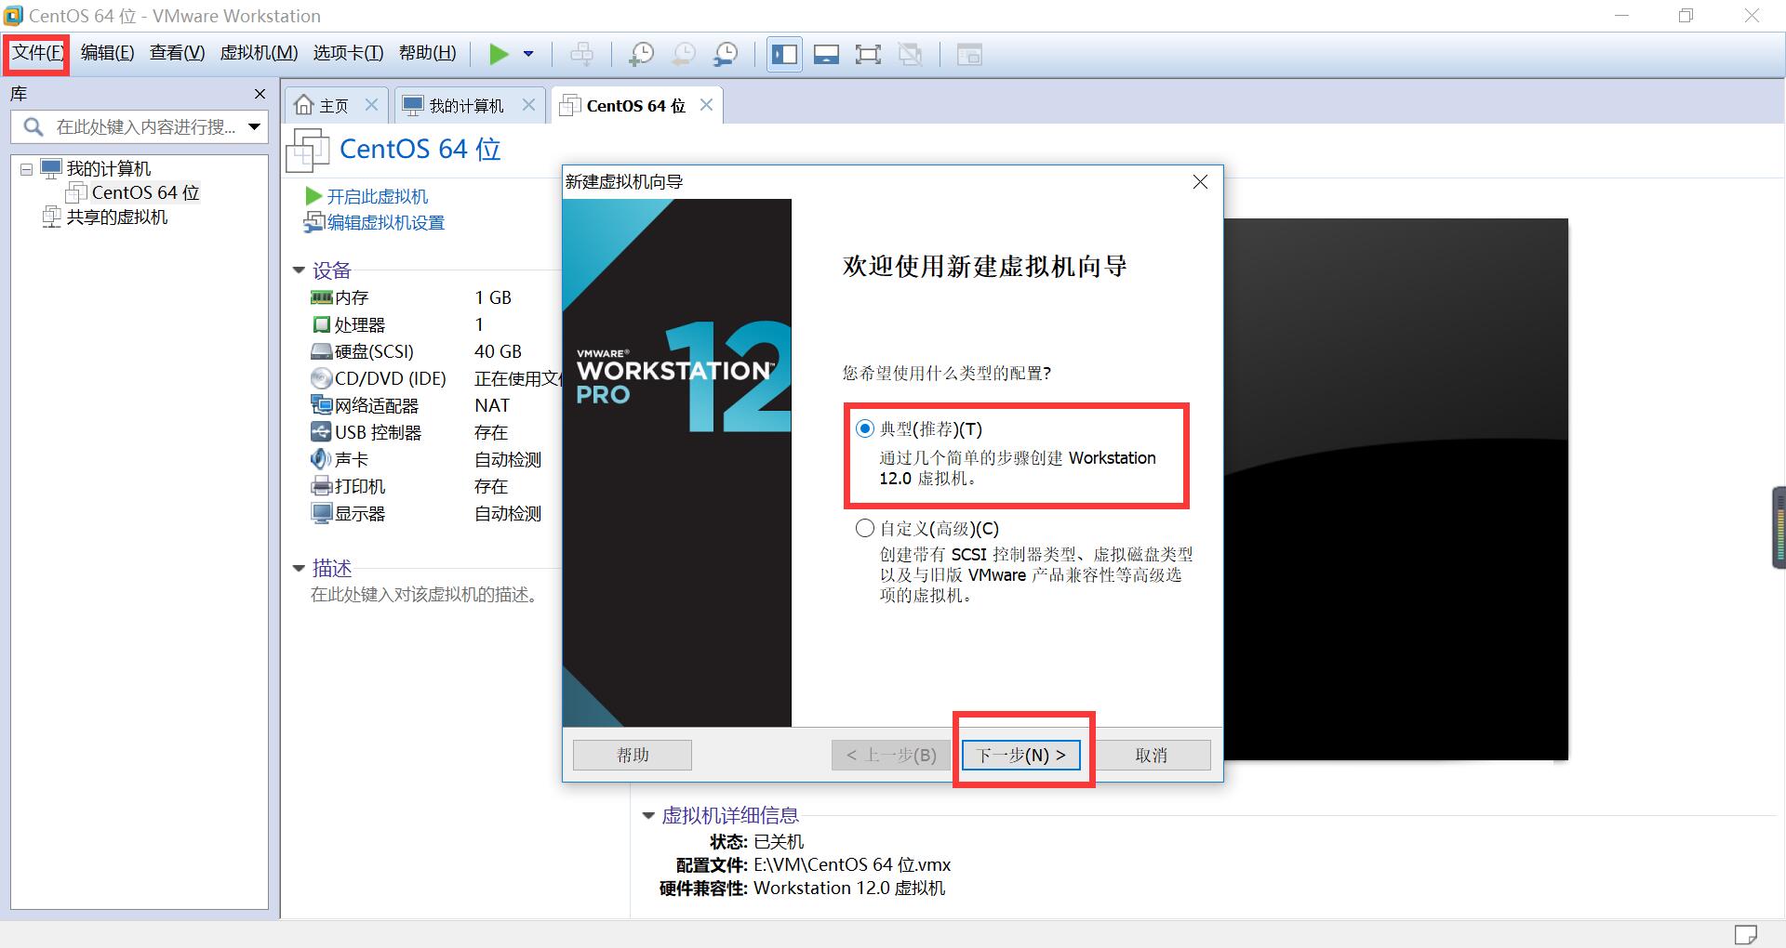Click the 打印机 printer device icon
The width and height of the screenshot is (1786, 948).
321,486
